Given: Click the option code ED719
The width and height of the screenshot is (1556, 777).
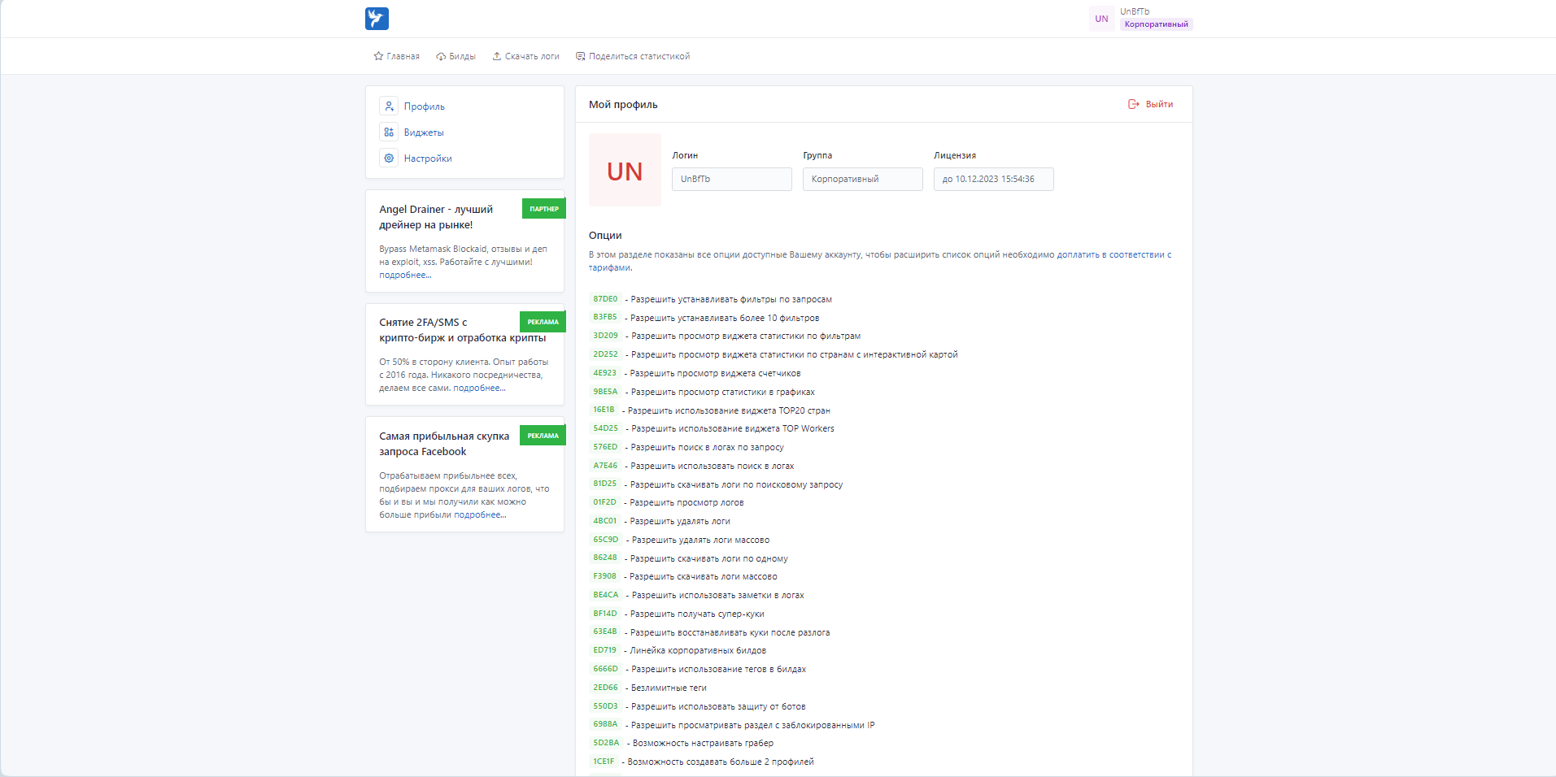Looking at the screenshot, I should (x=605, y=650).
